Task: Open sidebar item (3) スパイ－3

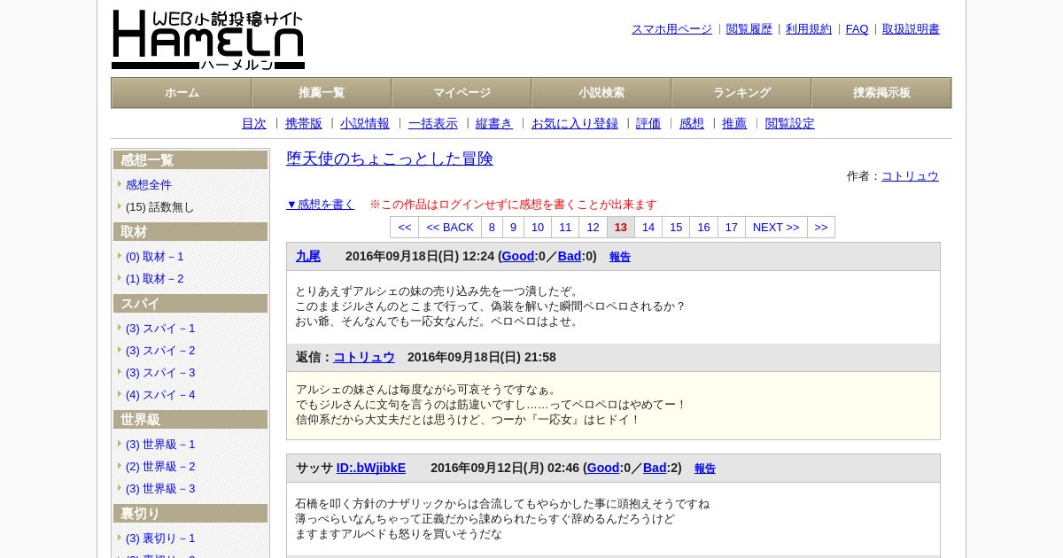Action: (160, 373)
